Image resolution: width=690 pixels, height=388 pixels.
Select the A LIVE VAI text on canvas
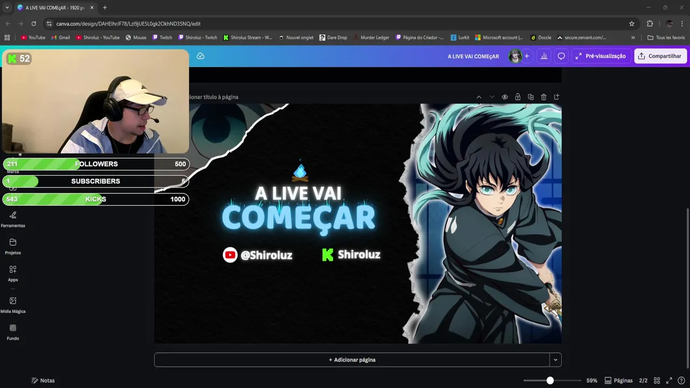[298, 193]
